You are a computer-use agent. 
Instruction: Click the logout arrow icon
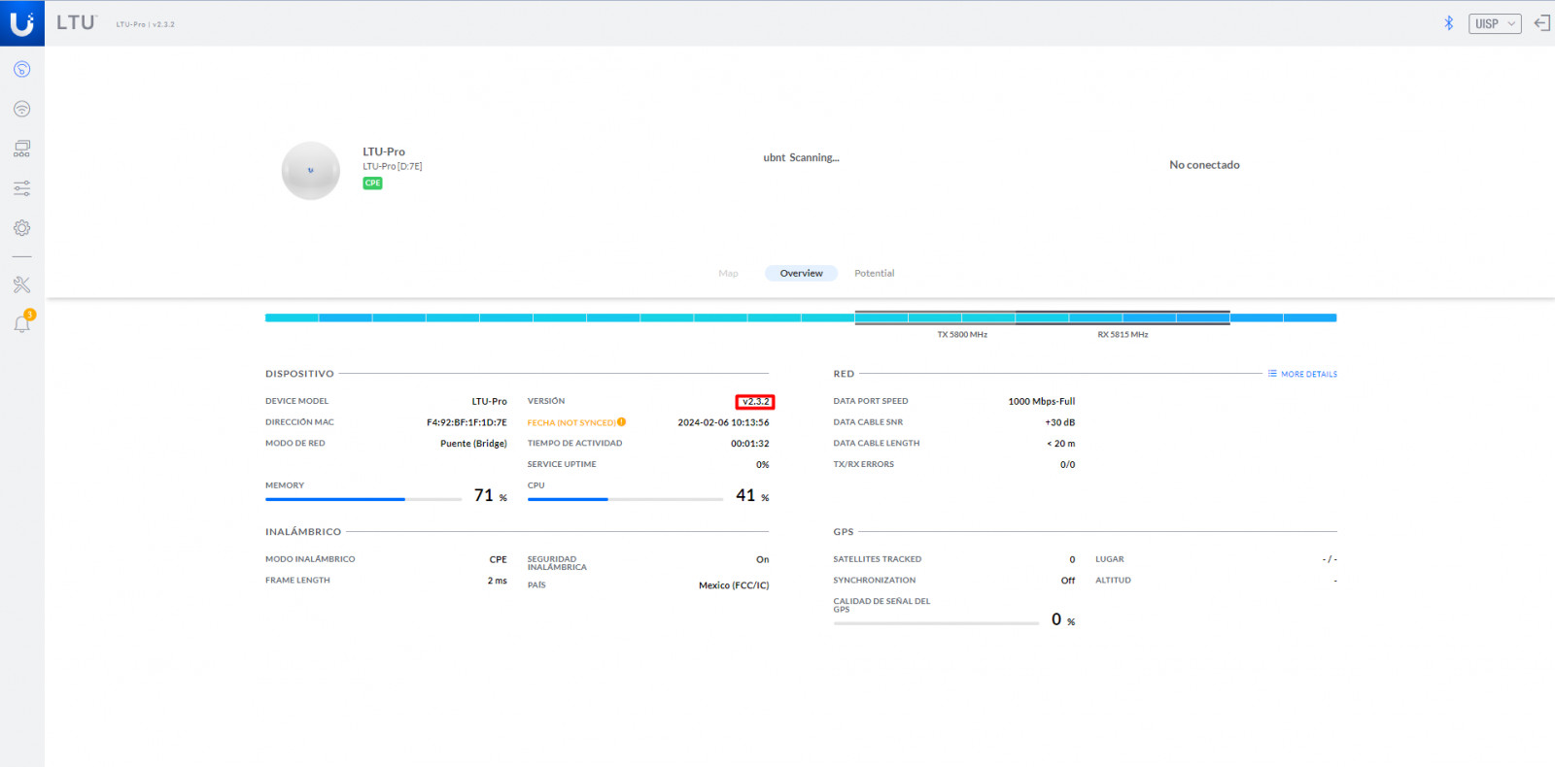click(1541, 23)
